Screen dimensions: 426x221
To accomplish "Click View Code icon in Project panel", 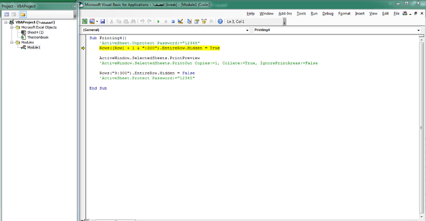I will [6, 14].
